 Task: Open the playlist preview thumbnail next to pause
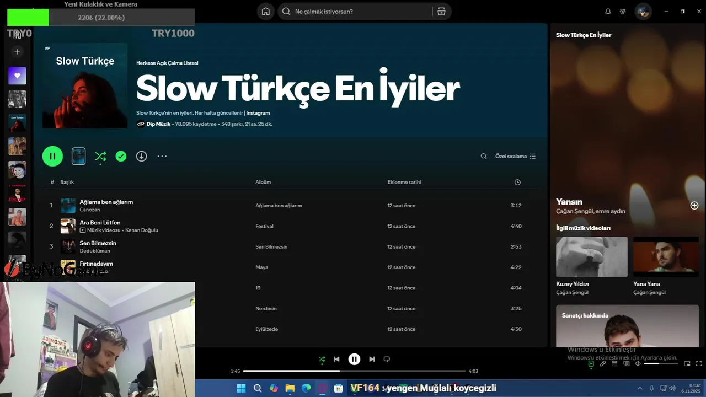tap(79, 156)
